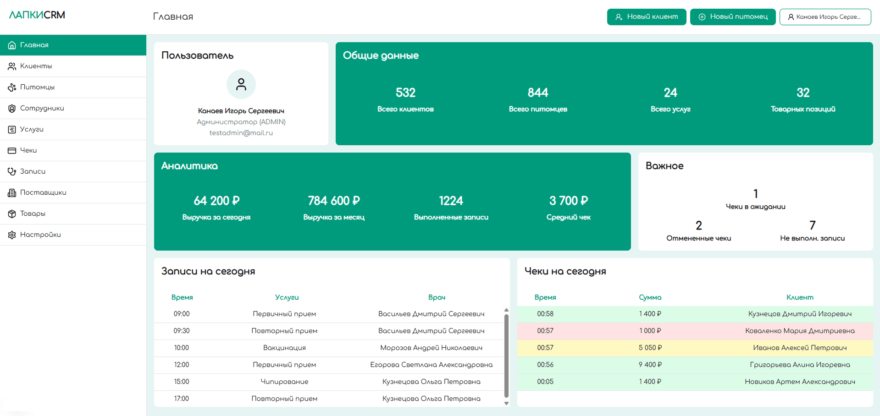Click the user avatar in Пользователь card
This screenshot has height=416, width=880.
point(241,84)
